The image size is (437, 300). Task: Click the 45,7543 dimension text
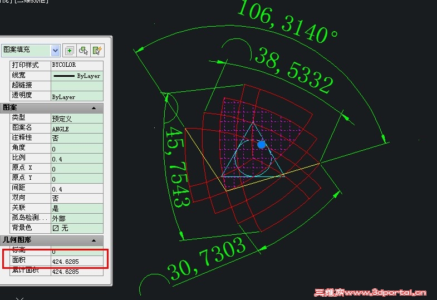(178, 167)
